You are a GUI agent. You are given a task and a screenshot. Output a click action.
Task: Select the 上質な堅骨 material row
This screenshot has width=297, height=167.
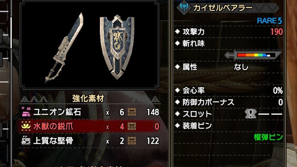point(90,141)
